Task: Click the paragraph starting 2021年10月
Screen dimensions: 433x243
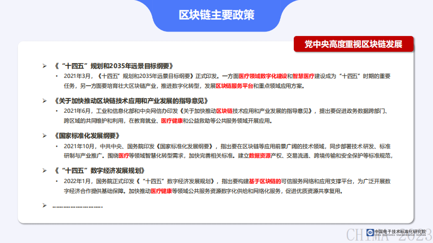Action: coord(228,151)
